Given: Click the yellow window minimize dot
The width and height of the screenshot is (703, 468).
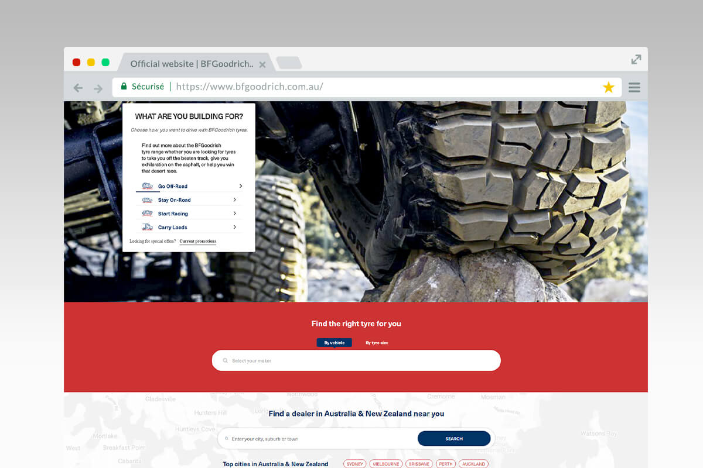Looking at the screenshot, I should click(91, 62).
